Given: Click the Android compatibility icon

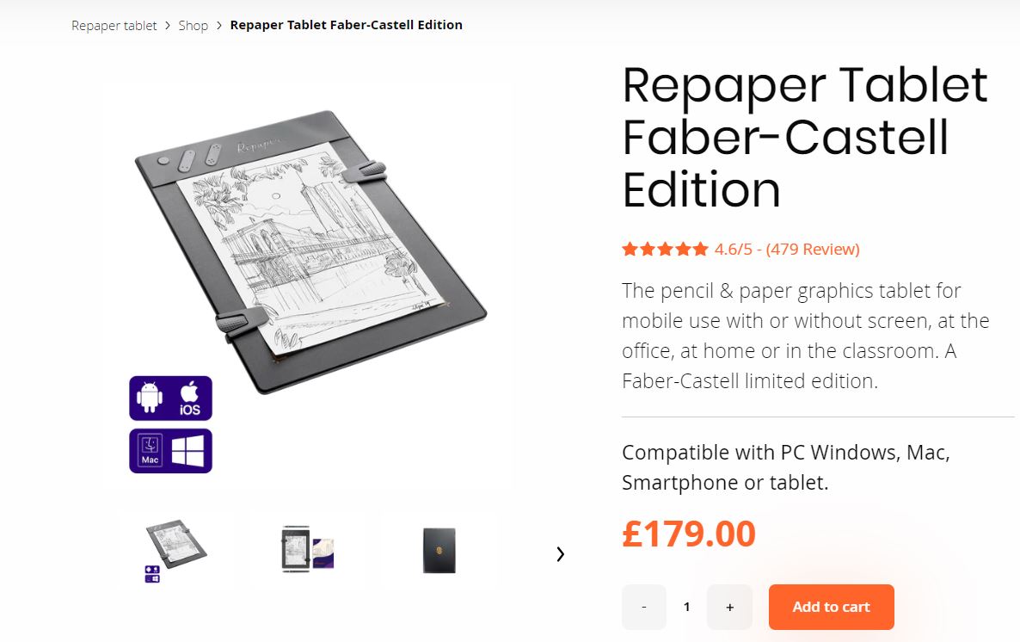Looking at the screenshot, I should (150, 398).
